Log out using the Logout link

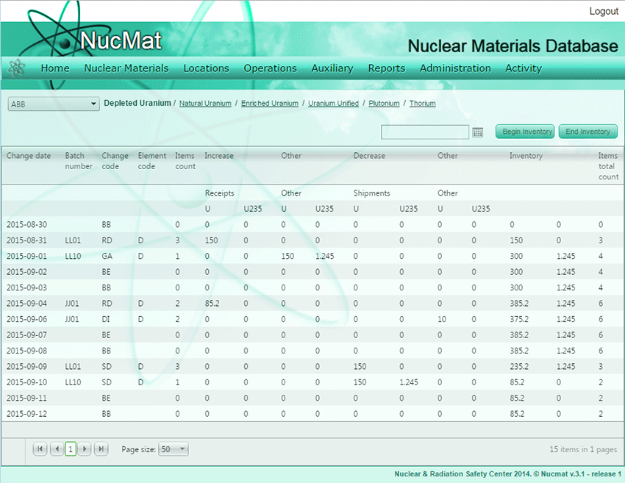coord(604,11)
